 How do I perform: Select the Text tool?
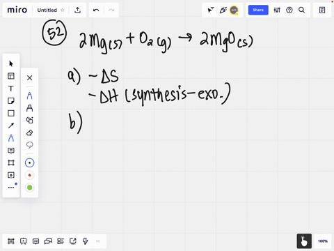(x=11, y=89)
